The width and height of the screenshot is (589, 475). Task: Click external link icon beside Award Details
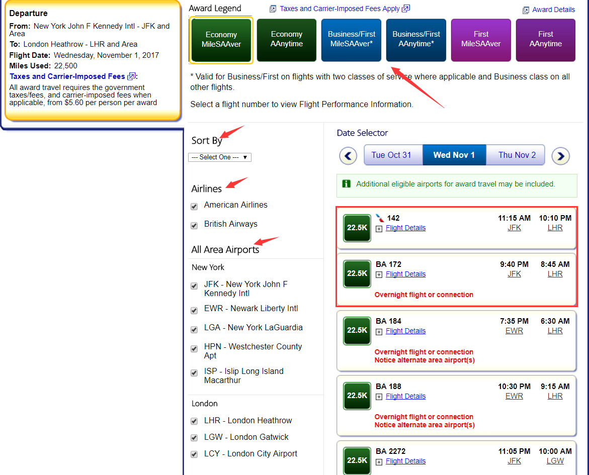click(526, 10)
